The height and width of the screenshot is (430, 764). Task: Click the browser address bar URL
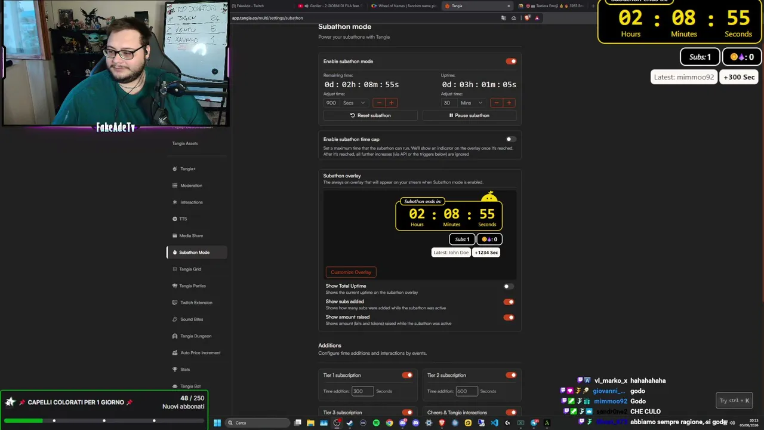[x=267, y=18]
